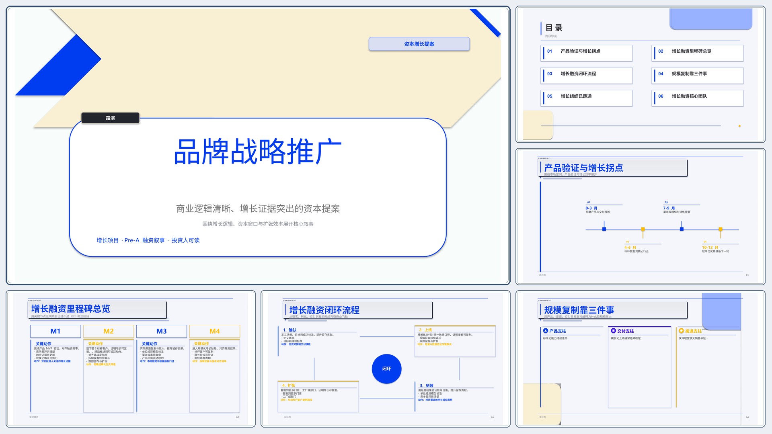Select the 路演 black tag on cover slide

coord(110,118)
